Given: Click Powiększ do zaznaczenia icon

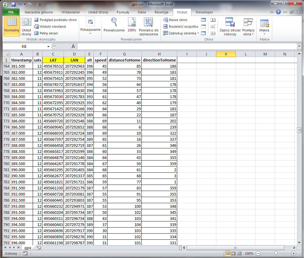Looking at the screenshot, I should (148, 22).
